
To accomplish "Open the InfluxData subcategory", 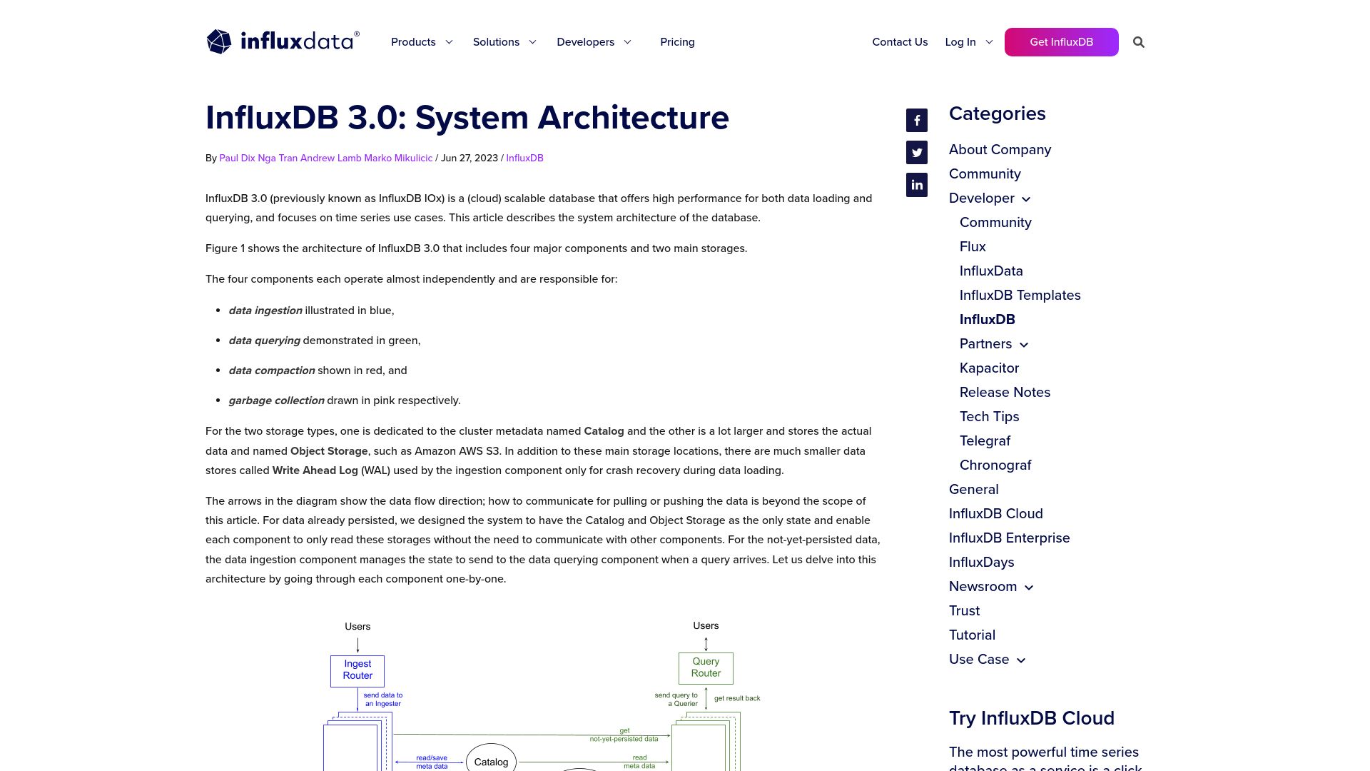I will tap(991, 271).
